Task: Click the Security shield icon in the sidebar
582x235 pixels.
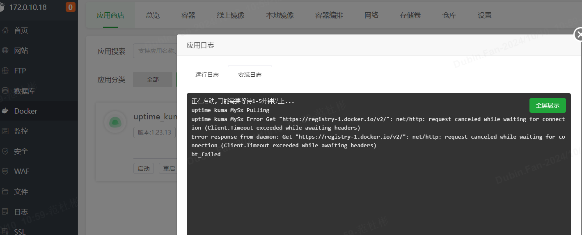Action: click(x=5, y=151)
